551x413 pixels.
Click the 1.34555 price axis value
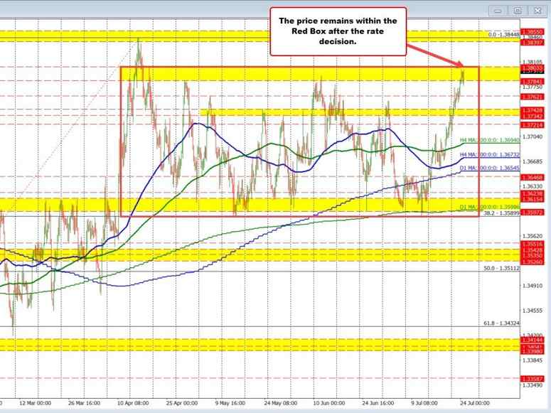point(533,311)
